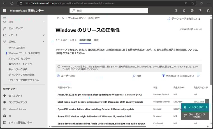Switch to すべてのバージョン tab
The image size is (213, 129).
[66, 40]
